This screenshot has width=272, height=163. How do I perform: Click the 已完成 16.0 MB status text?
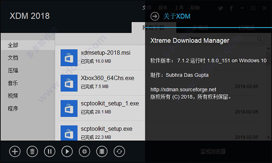[96, 61]
